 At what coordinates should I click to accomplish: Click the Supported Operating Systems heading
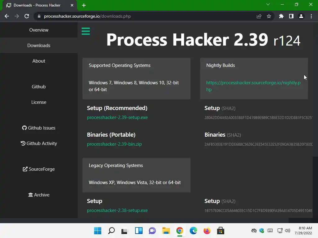tap(120, 65)
